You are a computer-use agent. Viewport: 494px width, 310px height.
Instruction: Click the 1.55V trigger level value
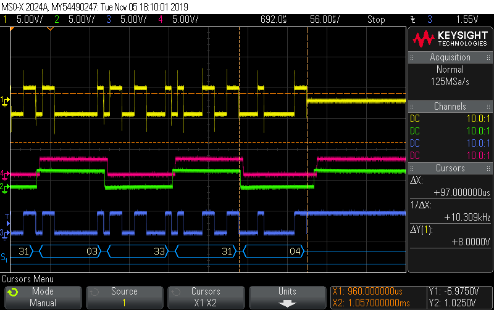pyautogui.click(x=467, y=20)
